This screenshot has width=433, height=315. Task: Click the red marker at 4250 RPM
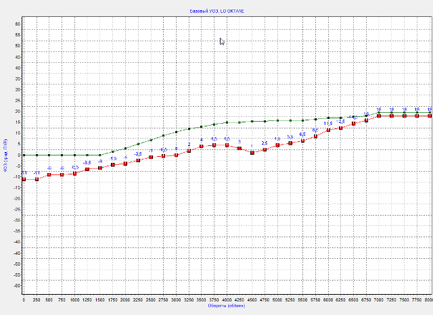240,148
